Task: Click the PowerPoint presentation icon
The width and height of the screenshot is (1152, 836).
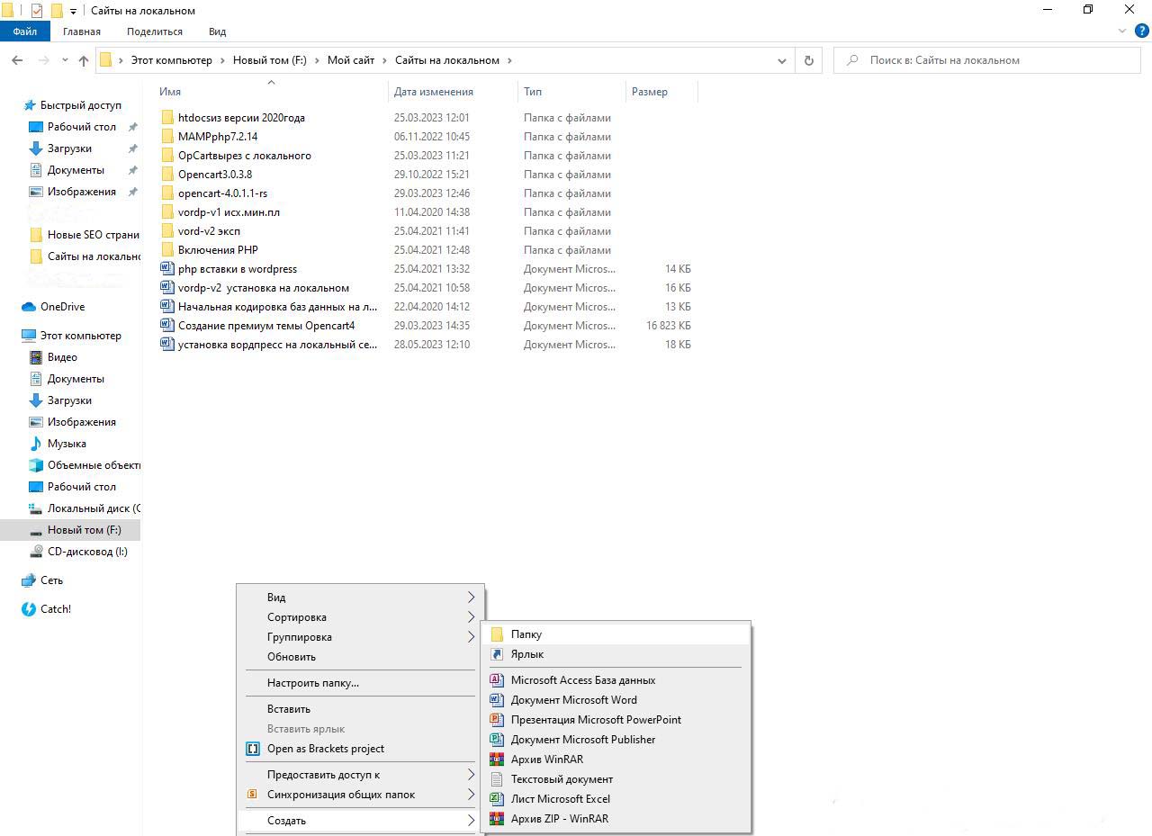Action: tap(496, 720)
